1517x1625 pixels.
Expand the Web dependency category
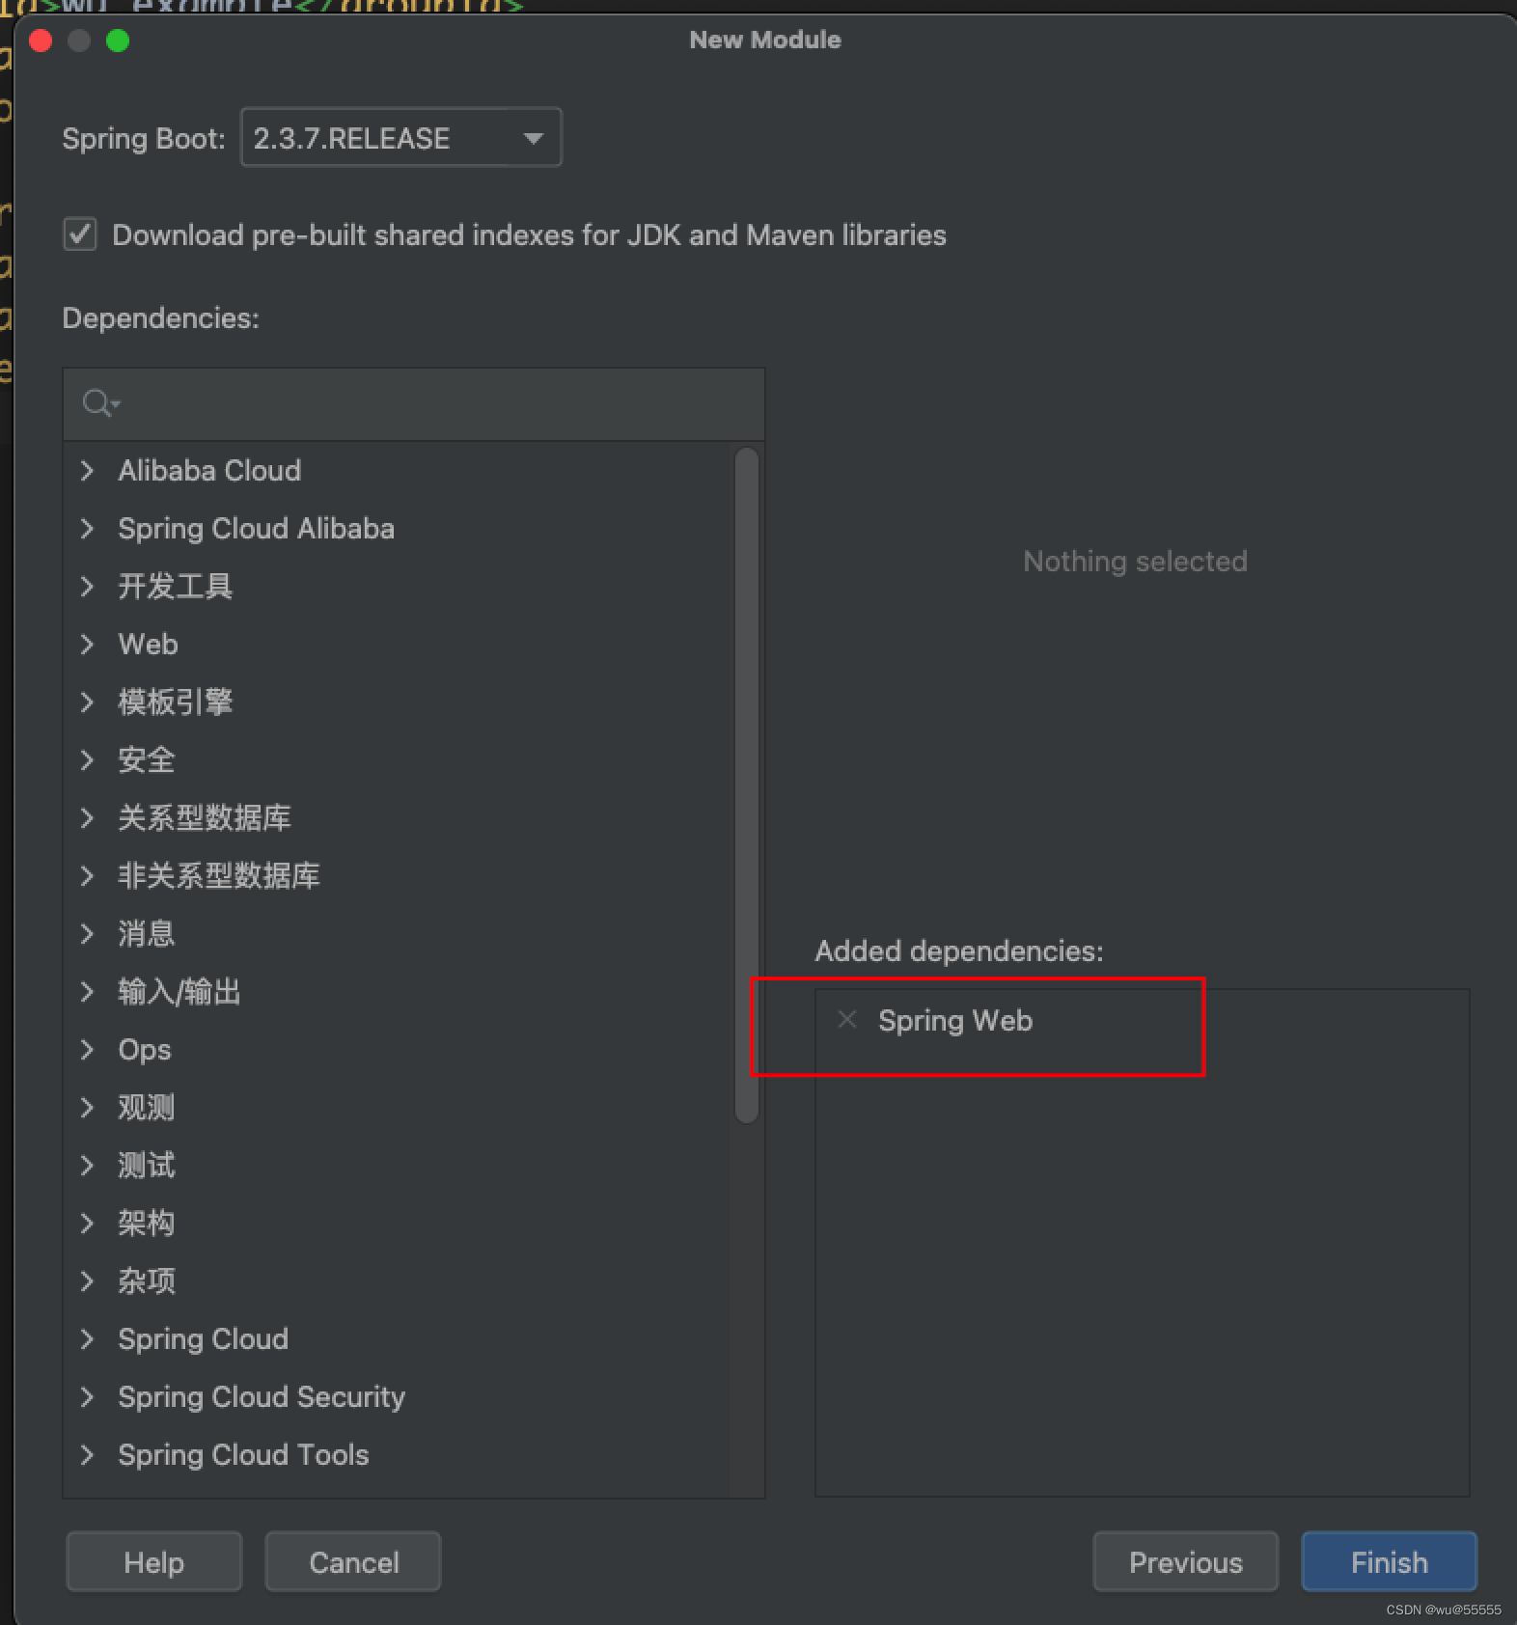(x=88, y=645)
